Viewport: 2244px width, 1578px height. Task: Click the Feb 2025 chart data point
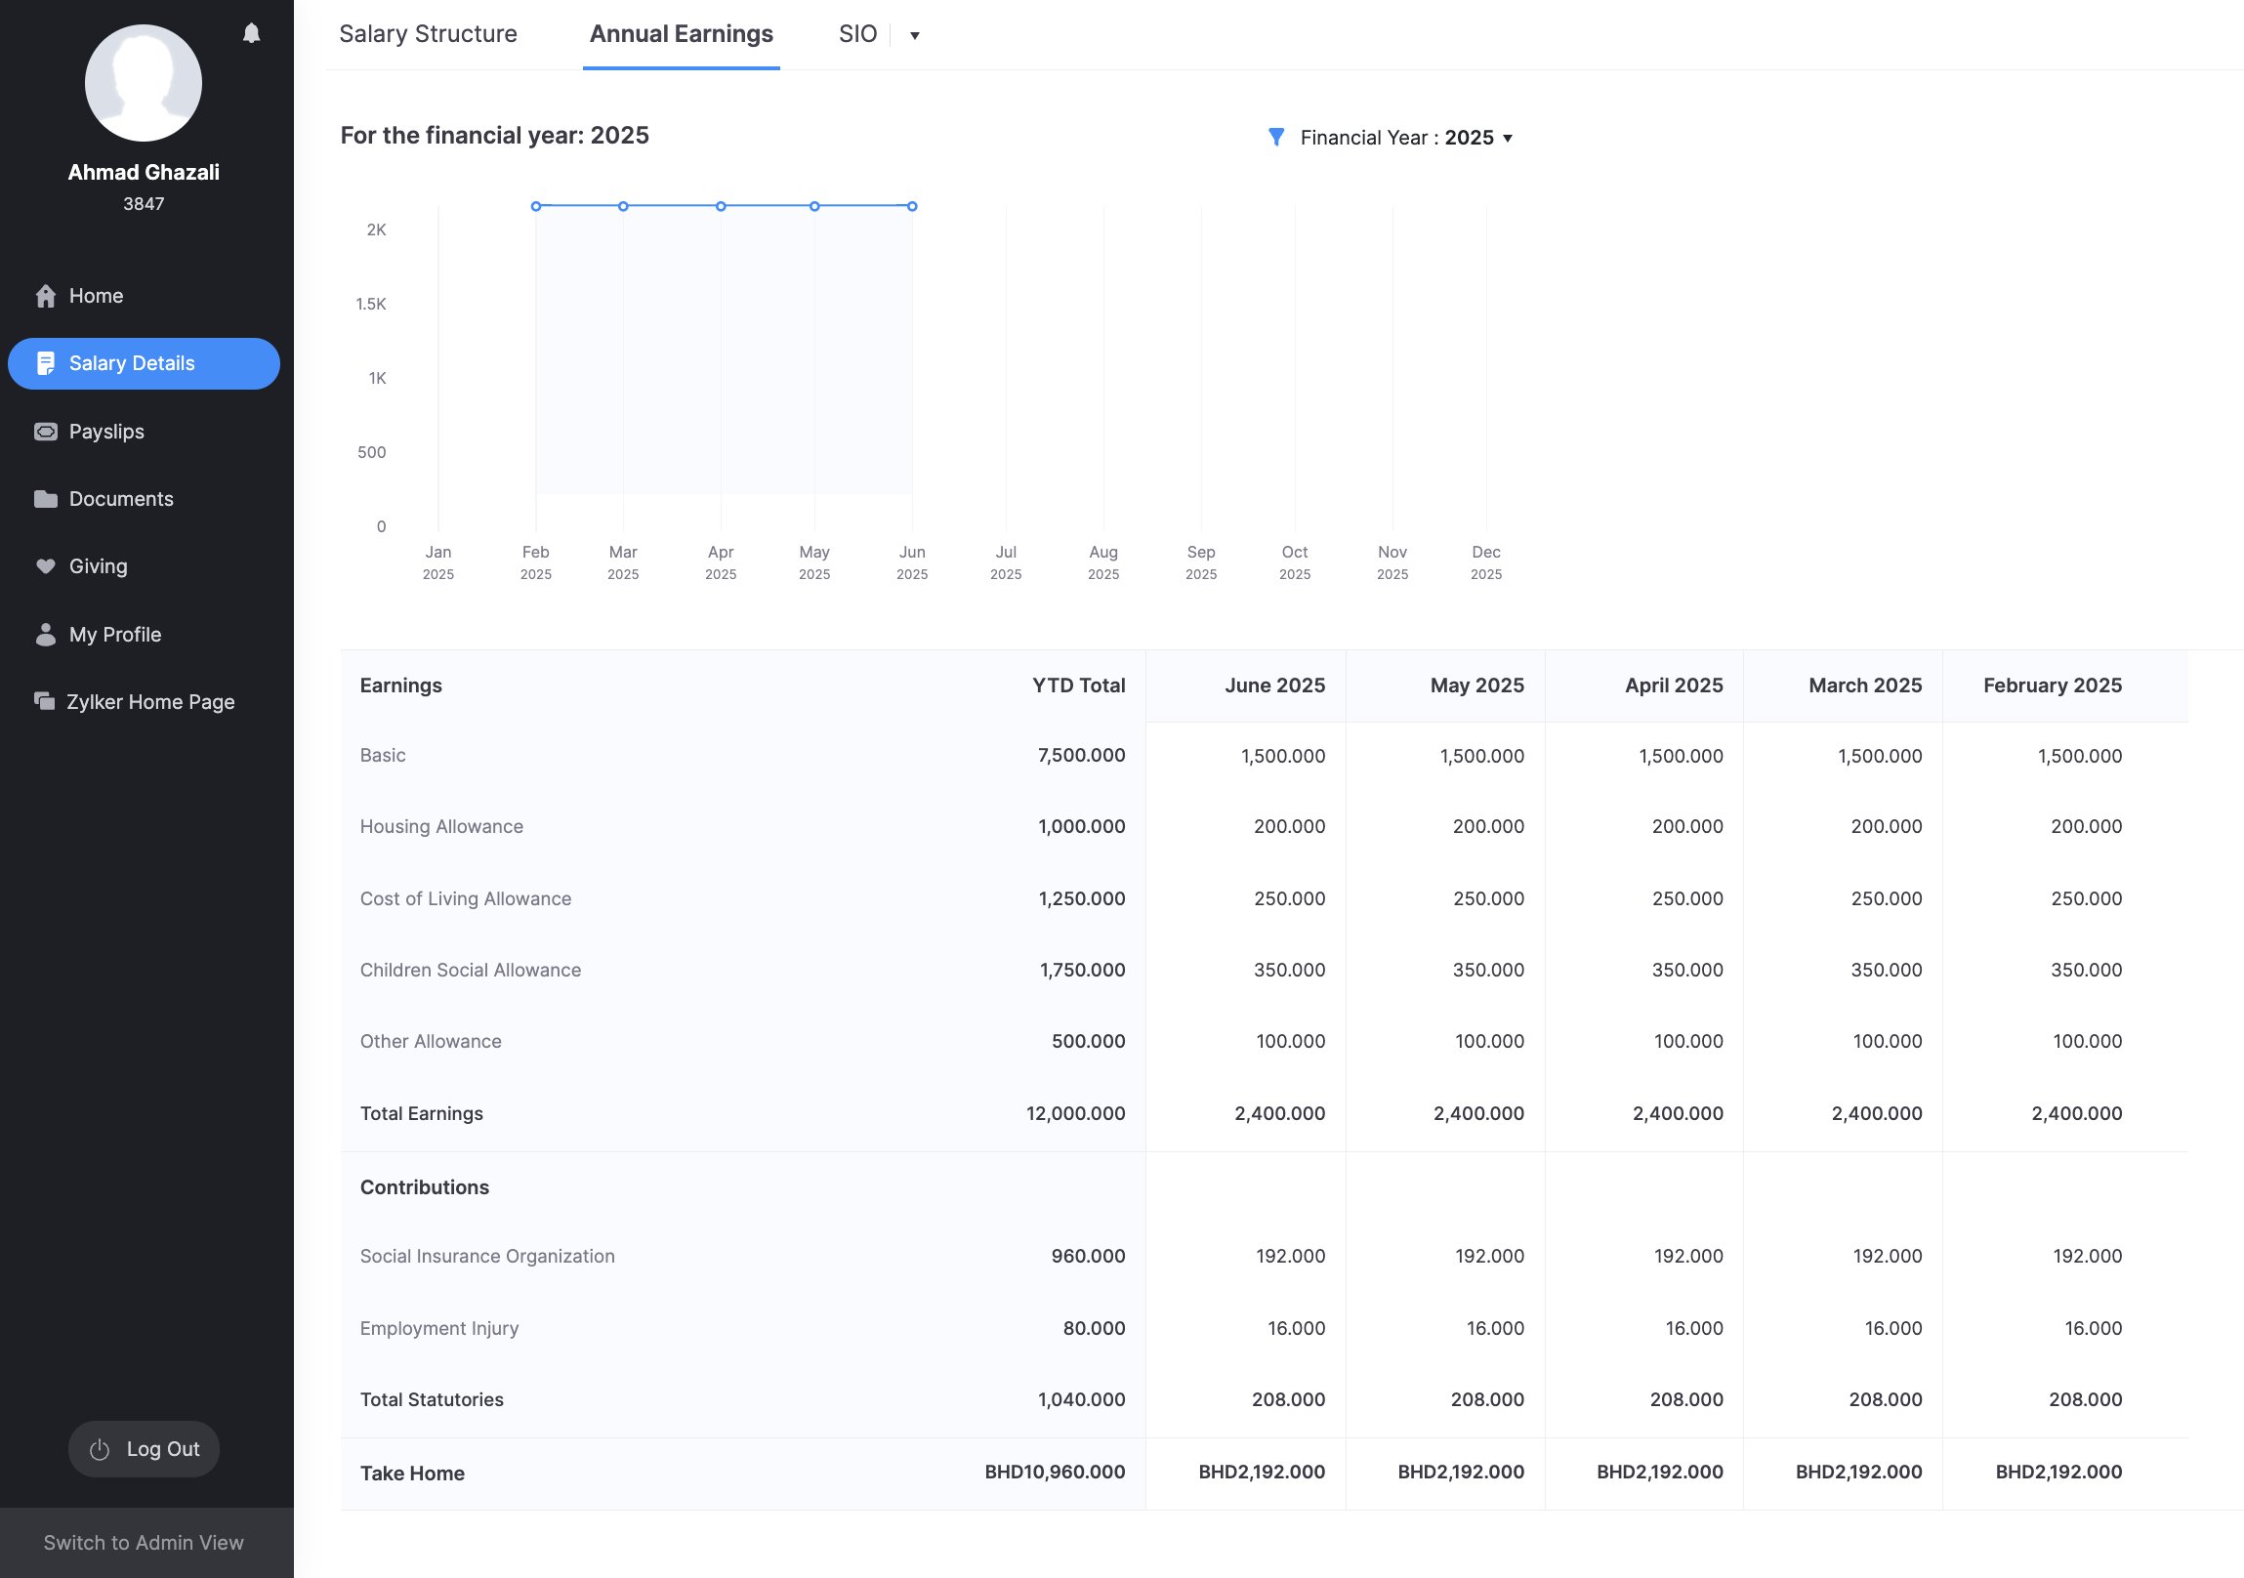[535, 206]
